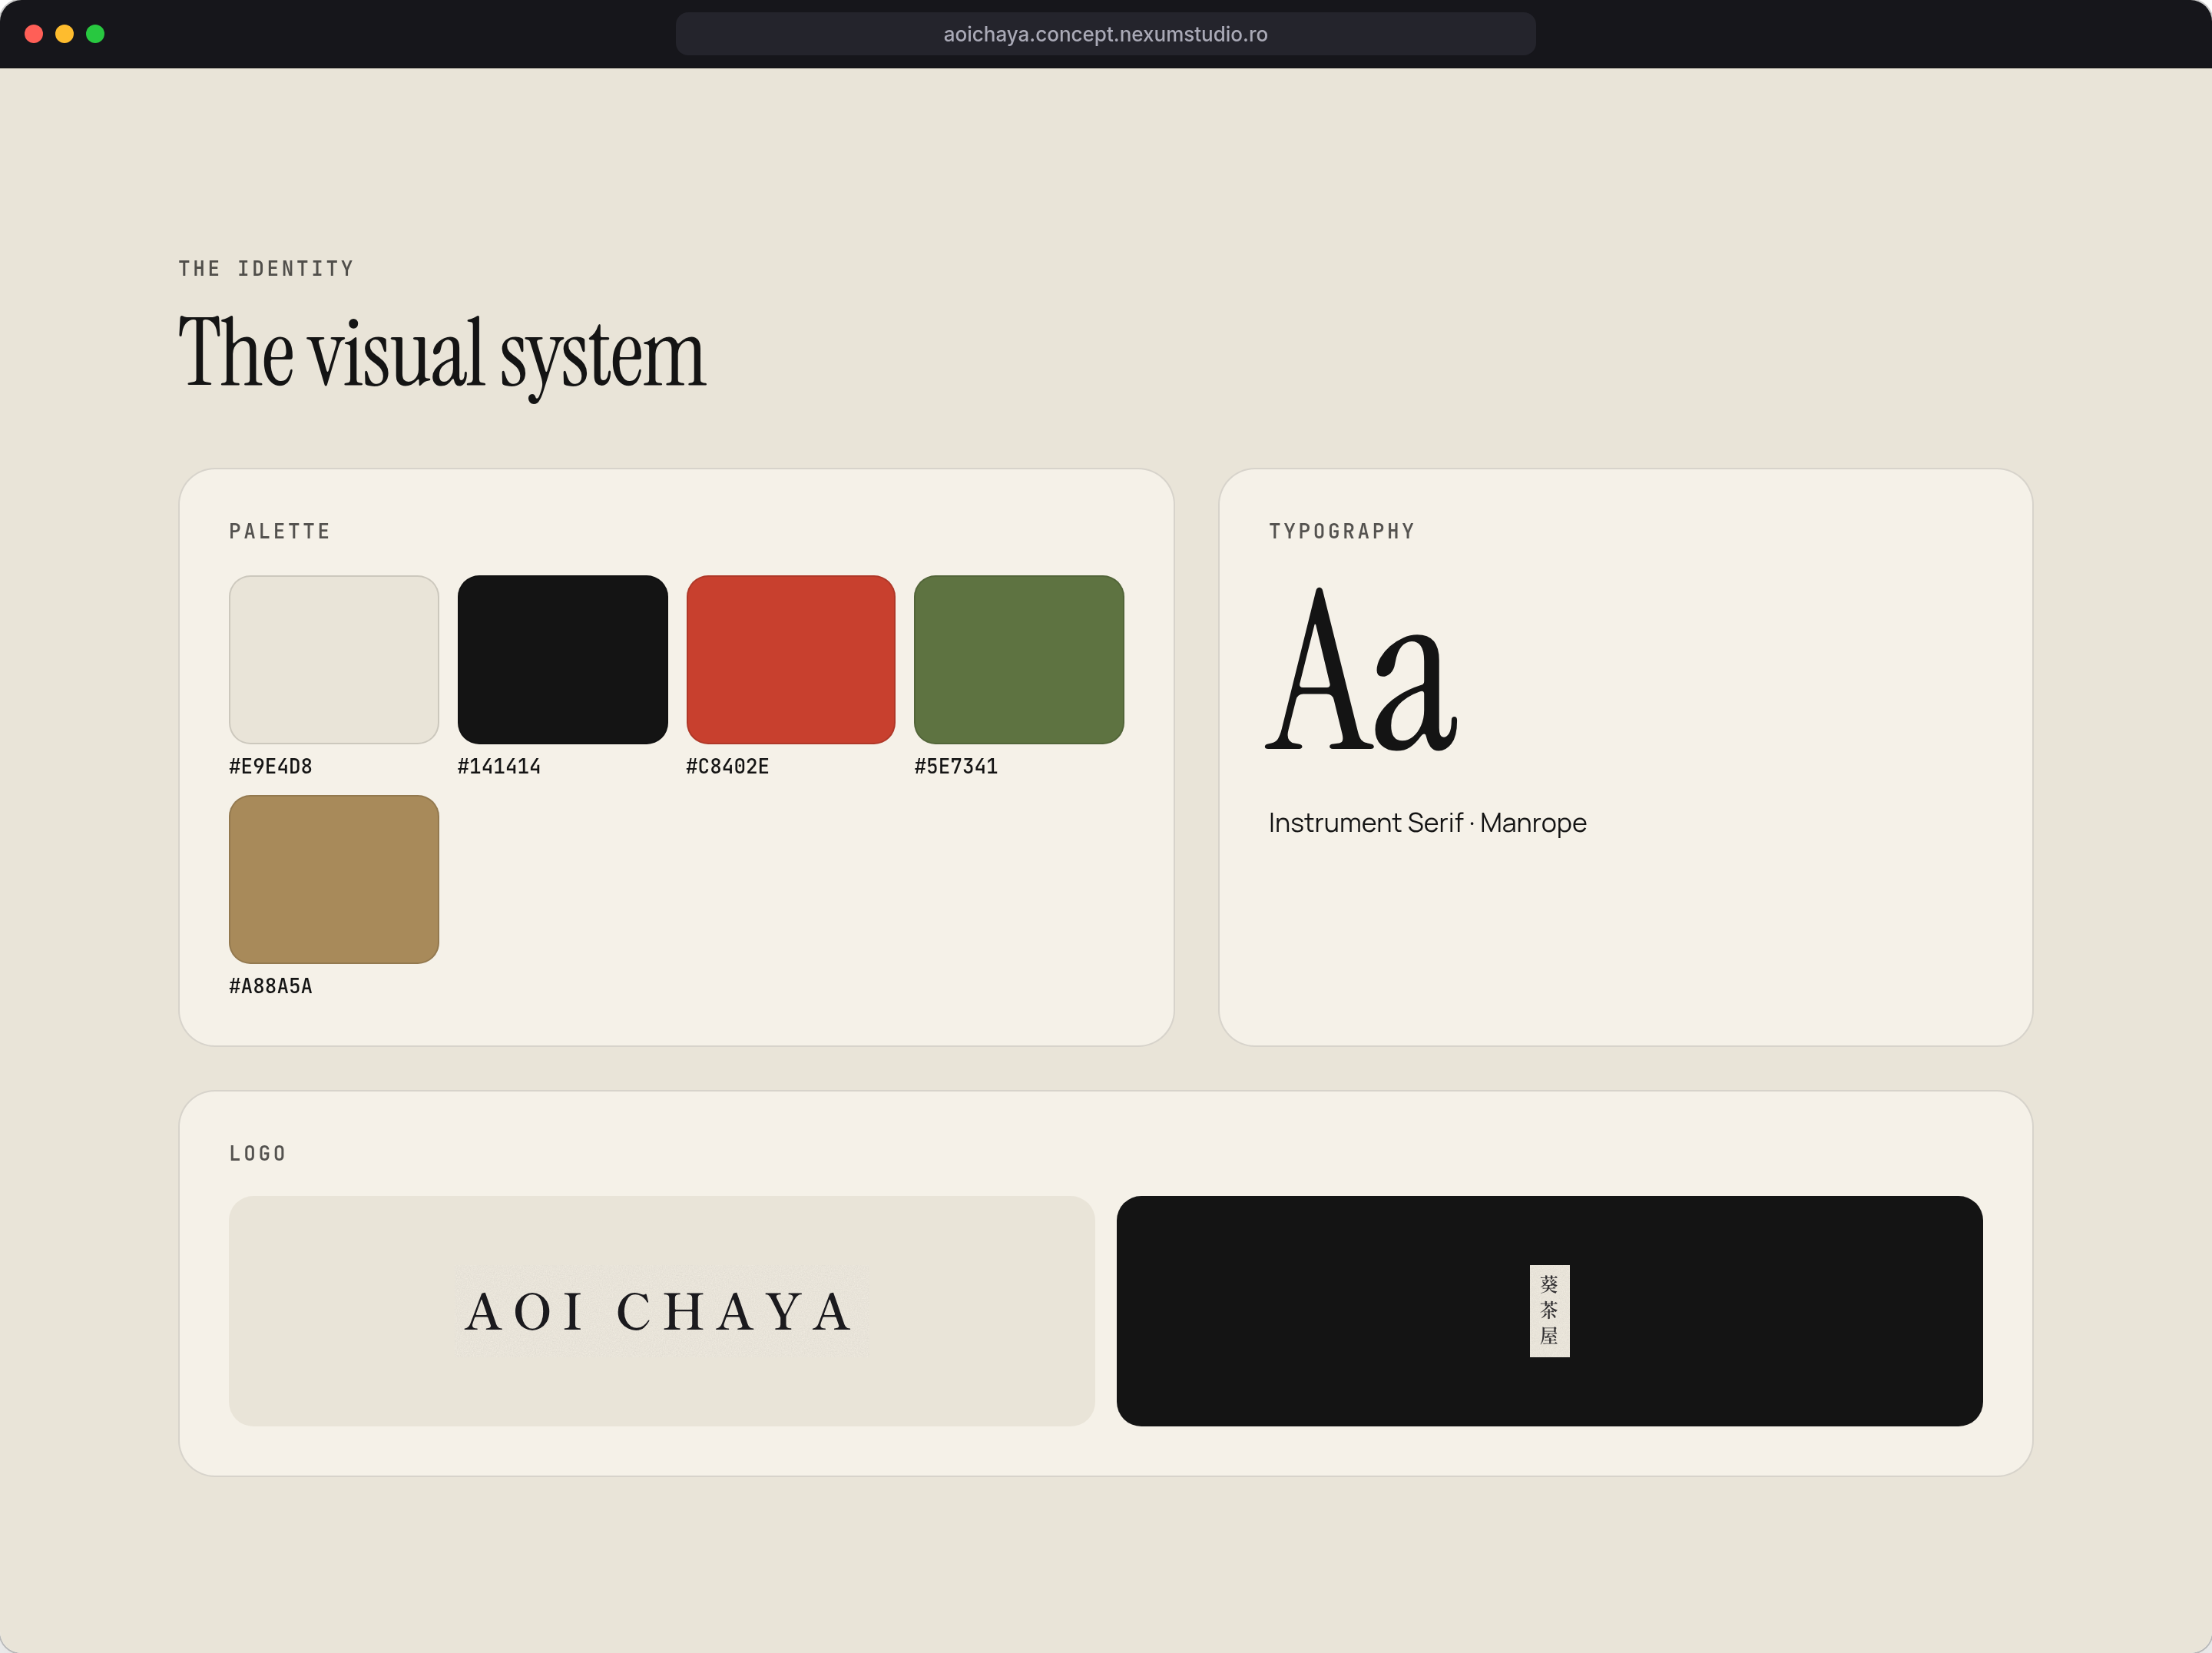Click the #141414 hex code label
2212x1653 pixels.
(x=499, y=766)
